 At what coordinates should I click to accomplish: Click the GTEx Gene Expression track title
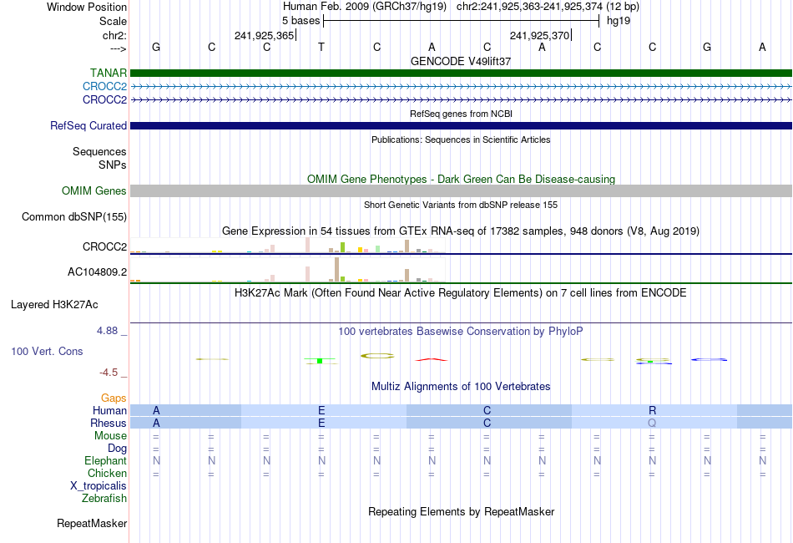click(x=461, y=231)
